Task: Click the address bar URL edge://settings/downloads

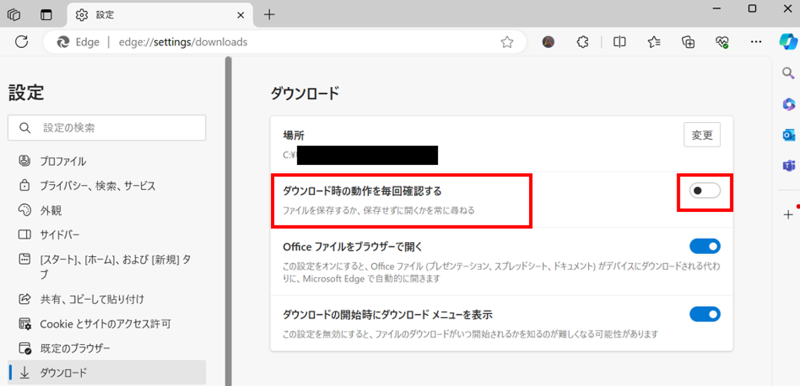Action: [183, 42]
